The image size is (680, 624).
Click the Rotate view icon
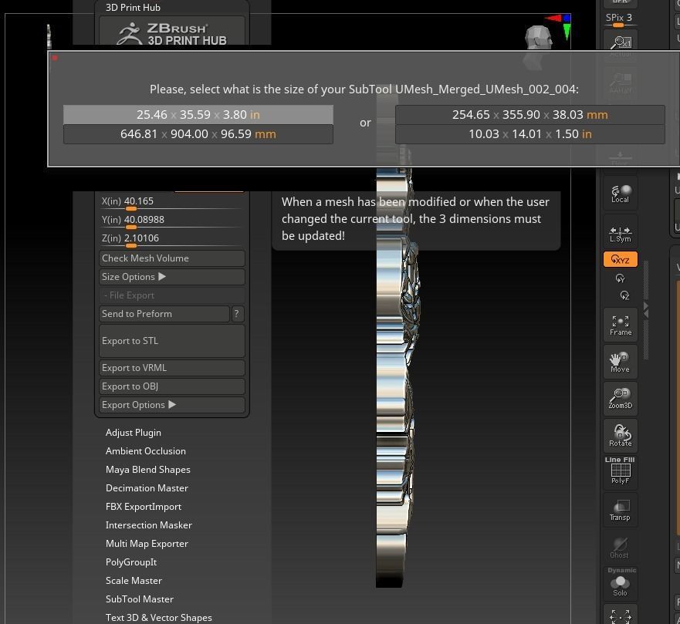[621, 436]
